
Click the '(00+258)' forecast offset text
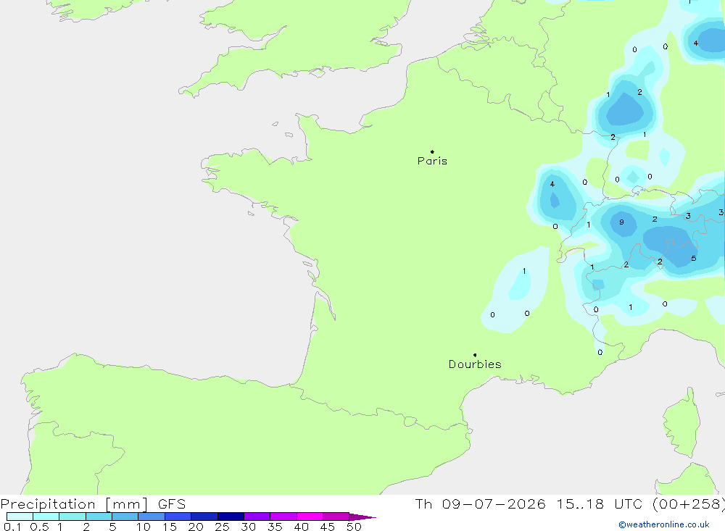pos(689,503)
